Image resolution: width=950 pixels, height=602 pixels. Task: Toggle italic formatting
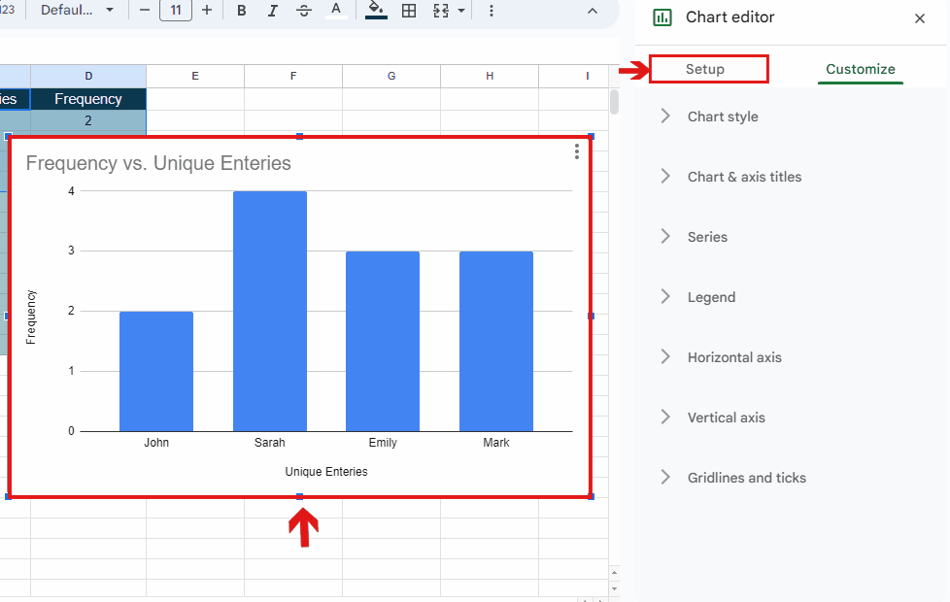tap(273, 11)
